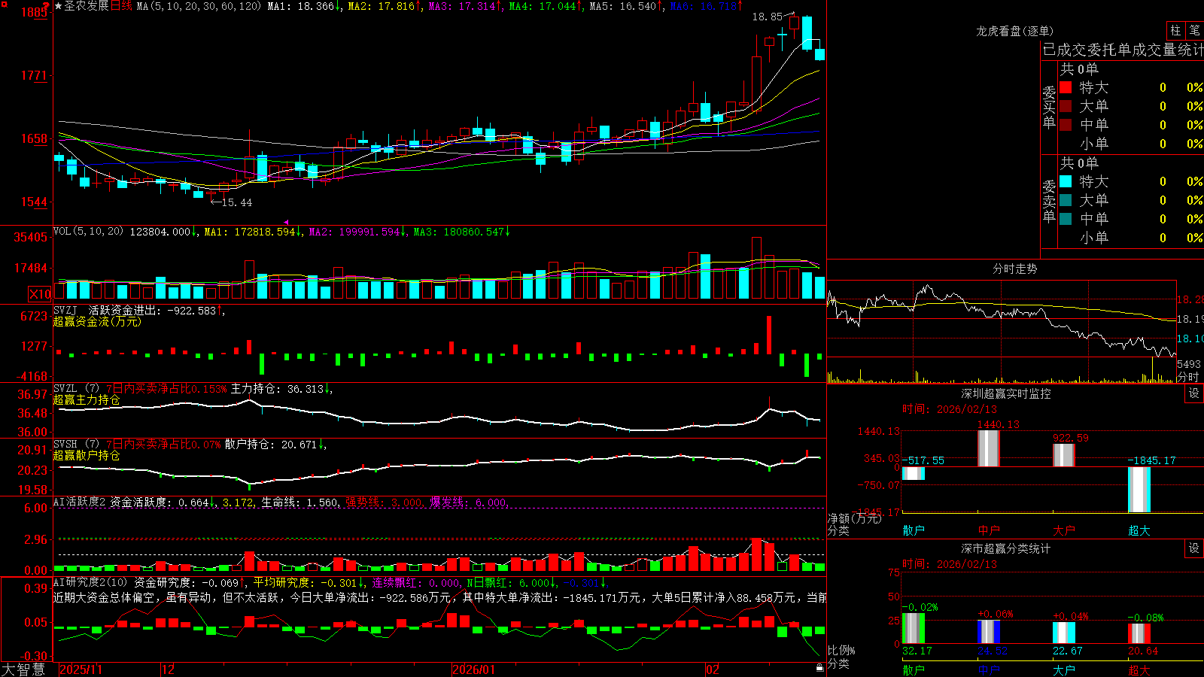Click the 已成交委托单成交量统计 header
The width and height of the screenshot is (1204, 677).
tap(1123, 50)
